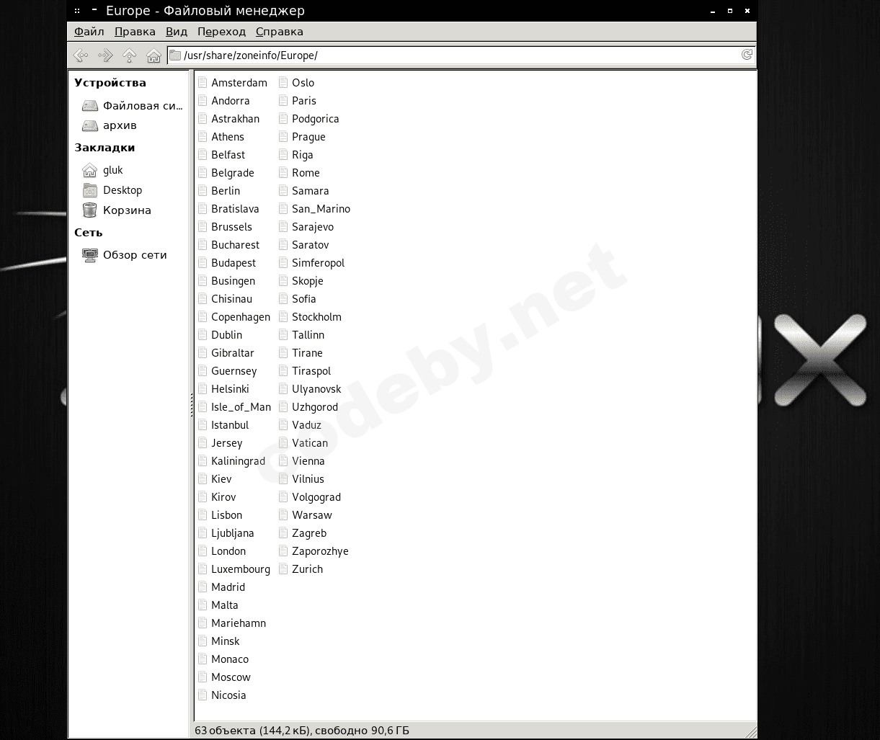Open the Корзина trash label
The height and width of the screenshot is (740, 880).
(x=127, y=210)
